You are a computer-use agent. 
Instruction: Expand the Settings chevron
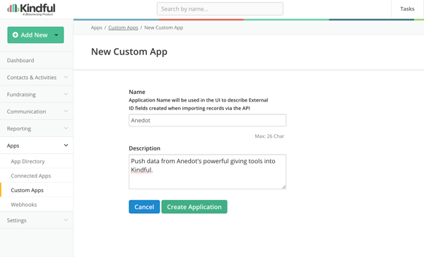coord(66,220)
